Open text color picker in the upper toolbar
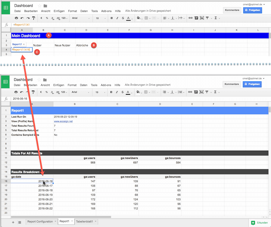 pos(128,18)
